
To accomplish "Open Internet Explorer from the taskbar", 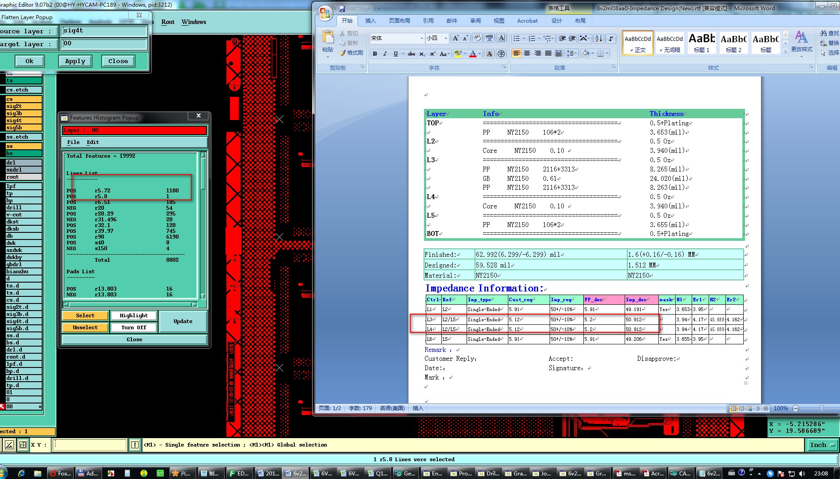I will click(21, 473).
